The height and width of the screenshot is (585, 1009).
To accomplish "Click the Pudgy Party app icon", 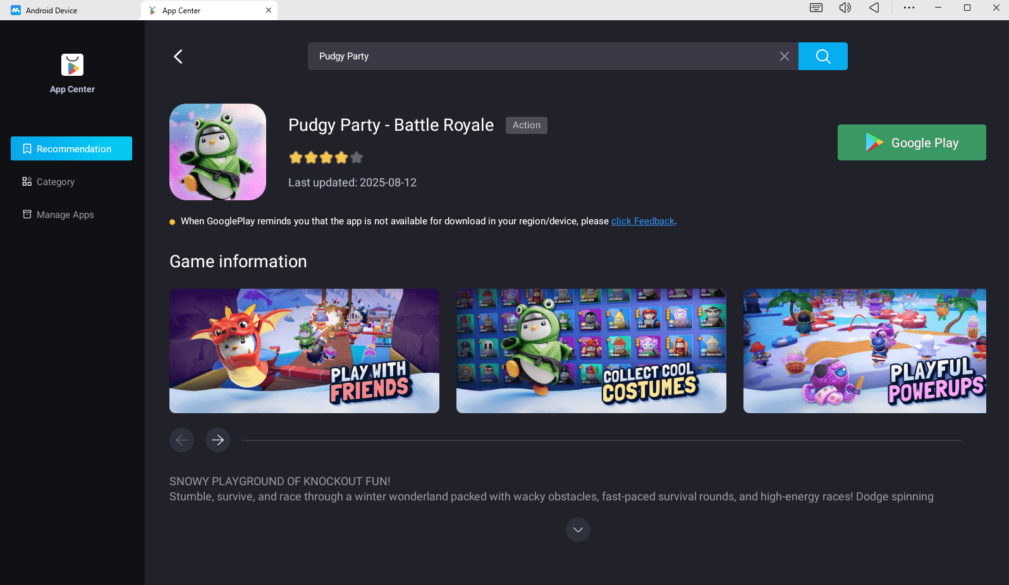I will point(217,152).
